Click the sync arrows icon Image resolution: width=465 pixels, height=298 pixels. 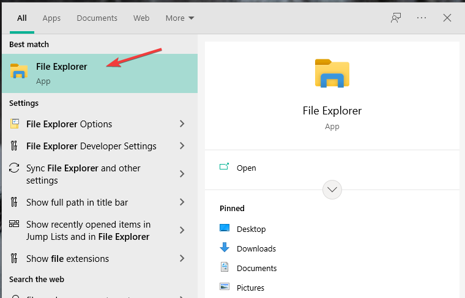14,168
